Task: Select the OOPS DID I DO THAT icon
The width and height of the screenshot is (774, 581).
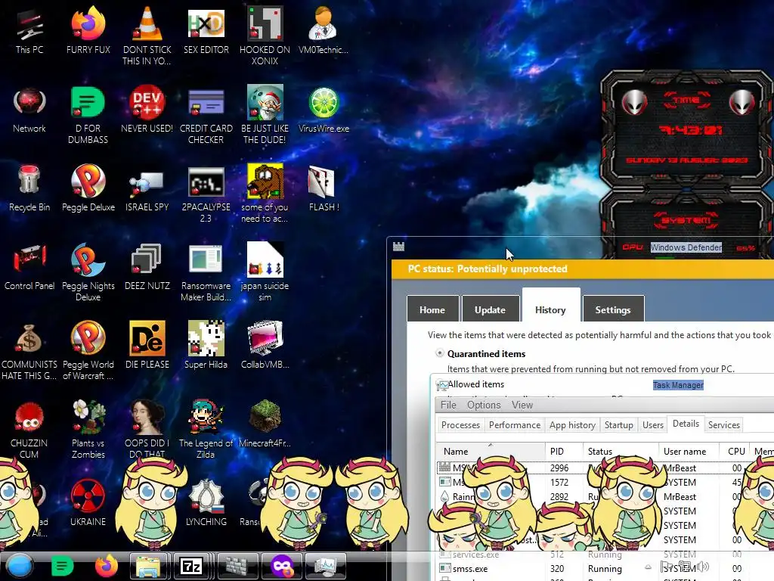Action: [x=147, y=429]
